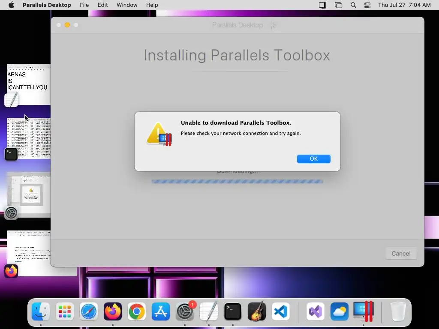Minimize the Parallels Desktop installer window
Viewport: 439px width, 329px height.
[x=67, y=25]
